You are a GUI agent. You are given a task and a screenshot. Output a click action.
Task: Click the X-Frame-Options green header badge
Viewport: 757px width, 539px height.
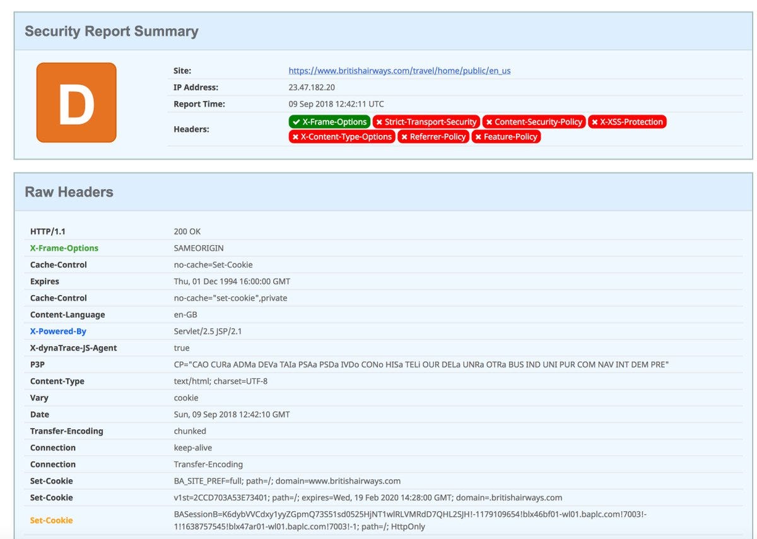[x=329, y=122]
